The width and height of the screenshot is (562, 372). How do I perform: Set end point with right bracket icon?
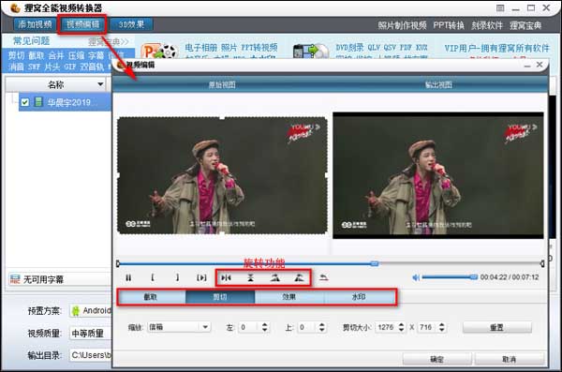click(x=177, y=277)
